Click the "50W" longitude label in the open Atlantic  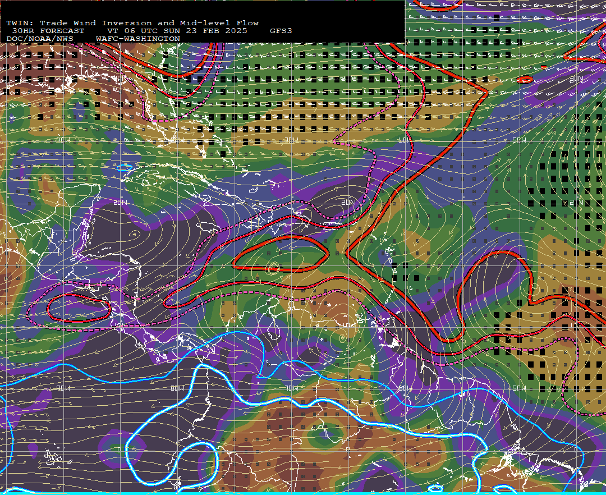pos(519,140)
